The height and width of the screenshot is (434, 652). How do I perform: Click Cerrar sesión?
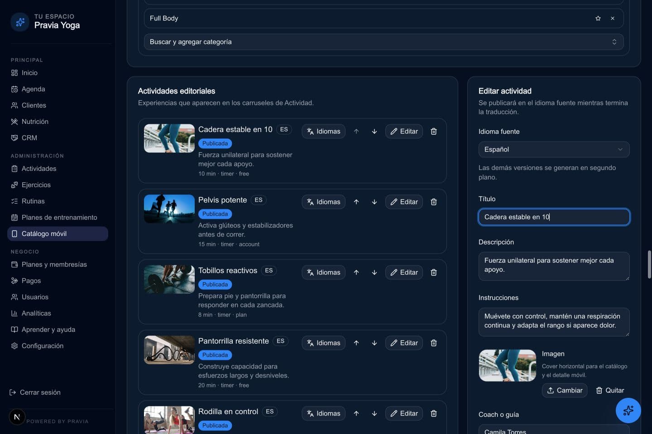[x=35, y=392]
